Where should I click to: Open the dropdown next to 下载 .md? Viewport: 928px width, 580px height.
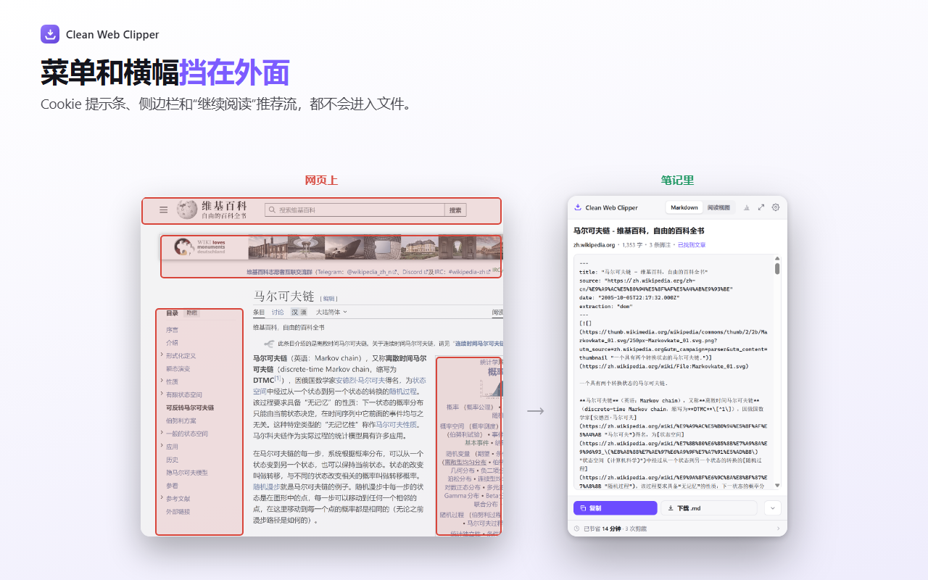pyautogui.click(x=772, y=508)
